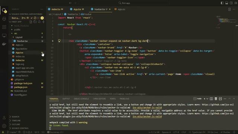Open notifications bell in status bar
The image size is (238, 134).
point(234,132)
